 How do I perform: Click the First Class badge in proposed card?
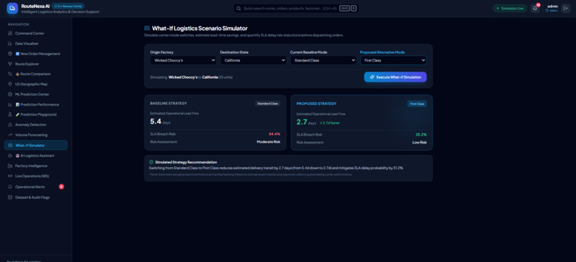coord(417,104)
